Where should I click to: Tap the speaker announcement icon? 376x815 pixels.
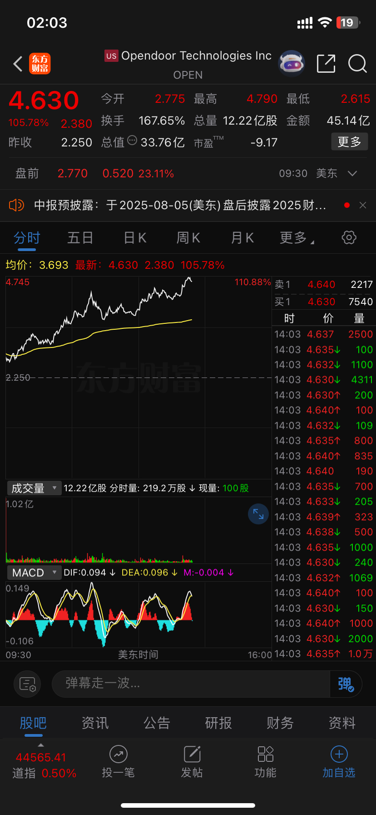click(16, 205)
